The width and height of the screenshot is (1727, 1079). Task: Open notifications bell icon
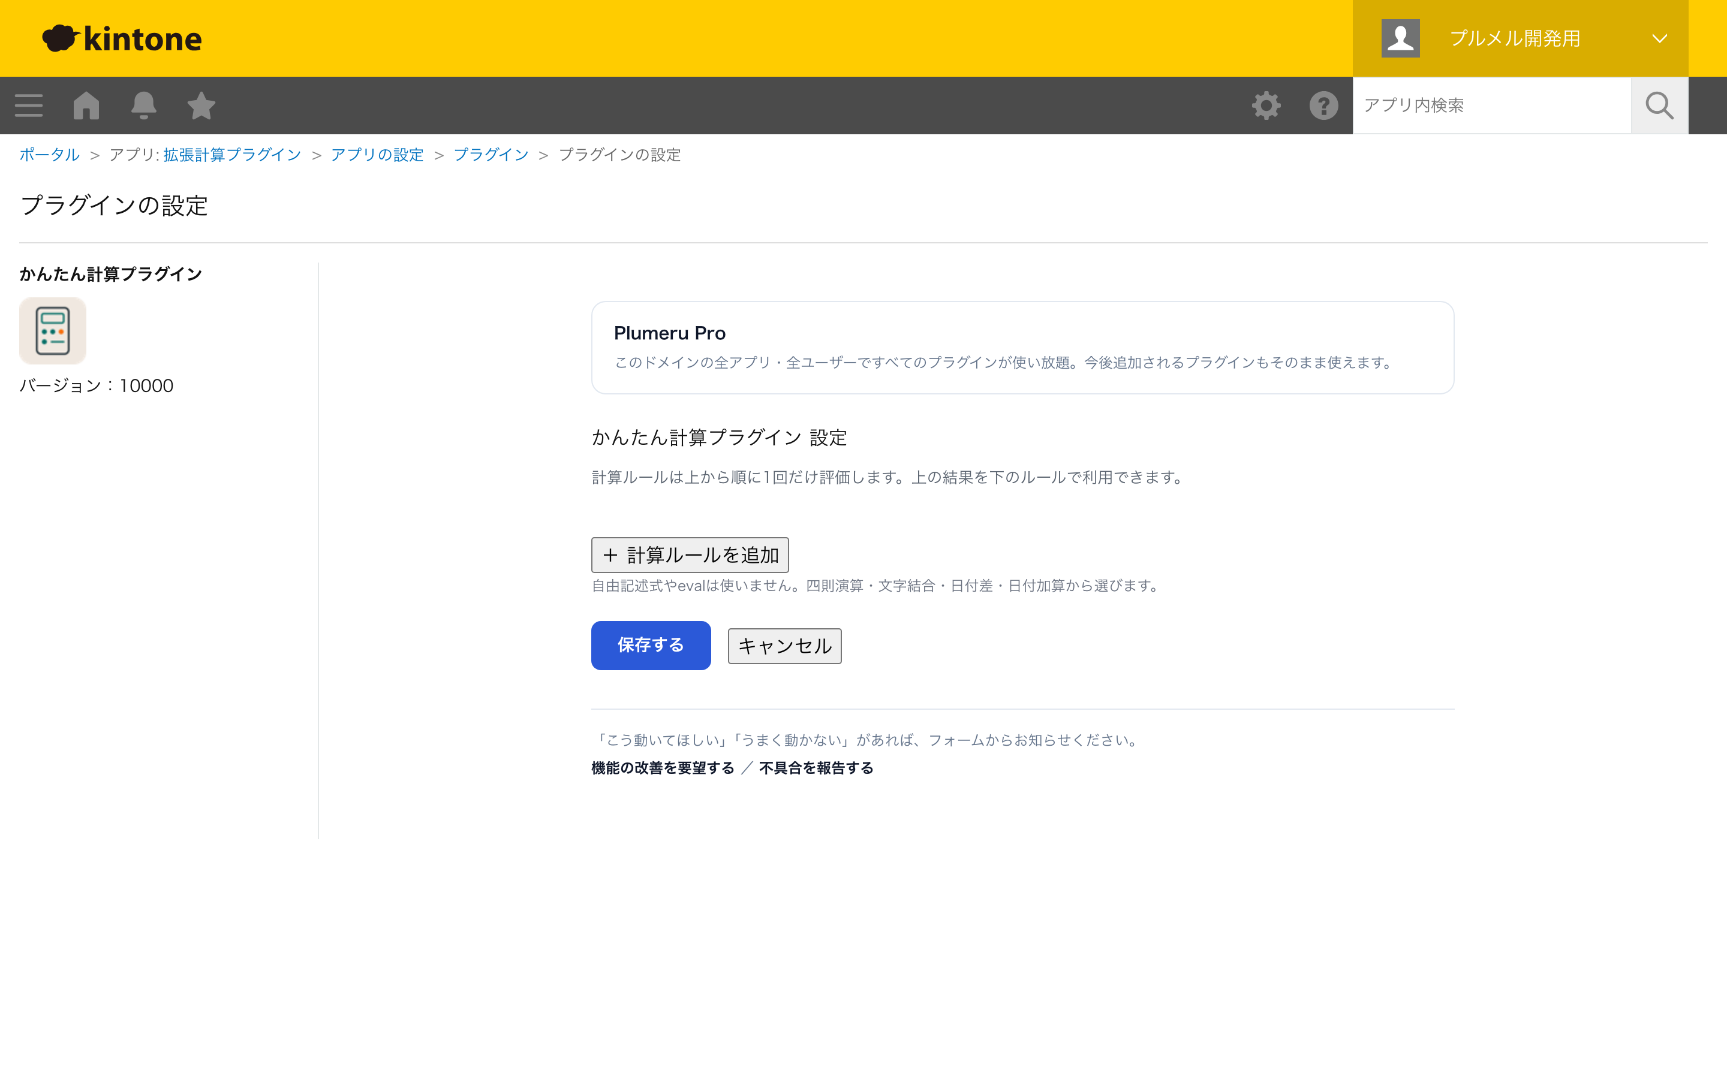tap(143, 106)
